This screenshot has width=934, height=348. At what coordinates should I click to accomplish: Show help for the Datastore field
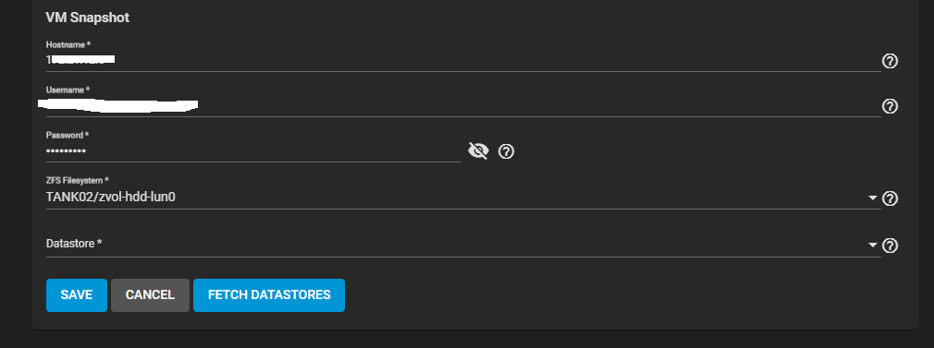point(890,246)
